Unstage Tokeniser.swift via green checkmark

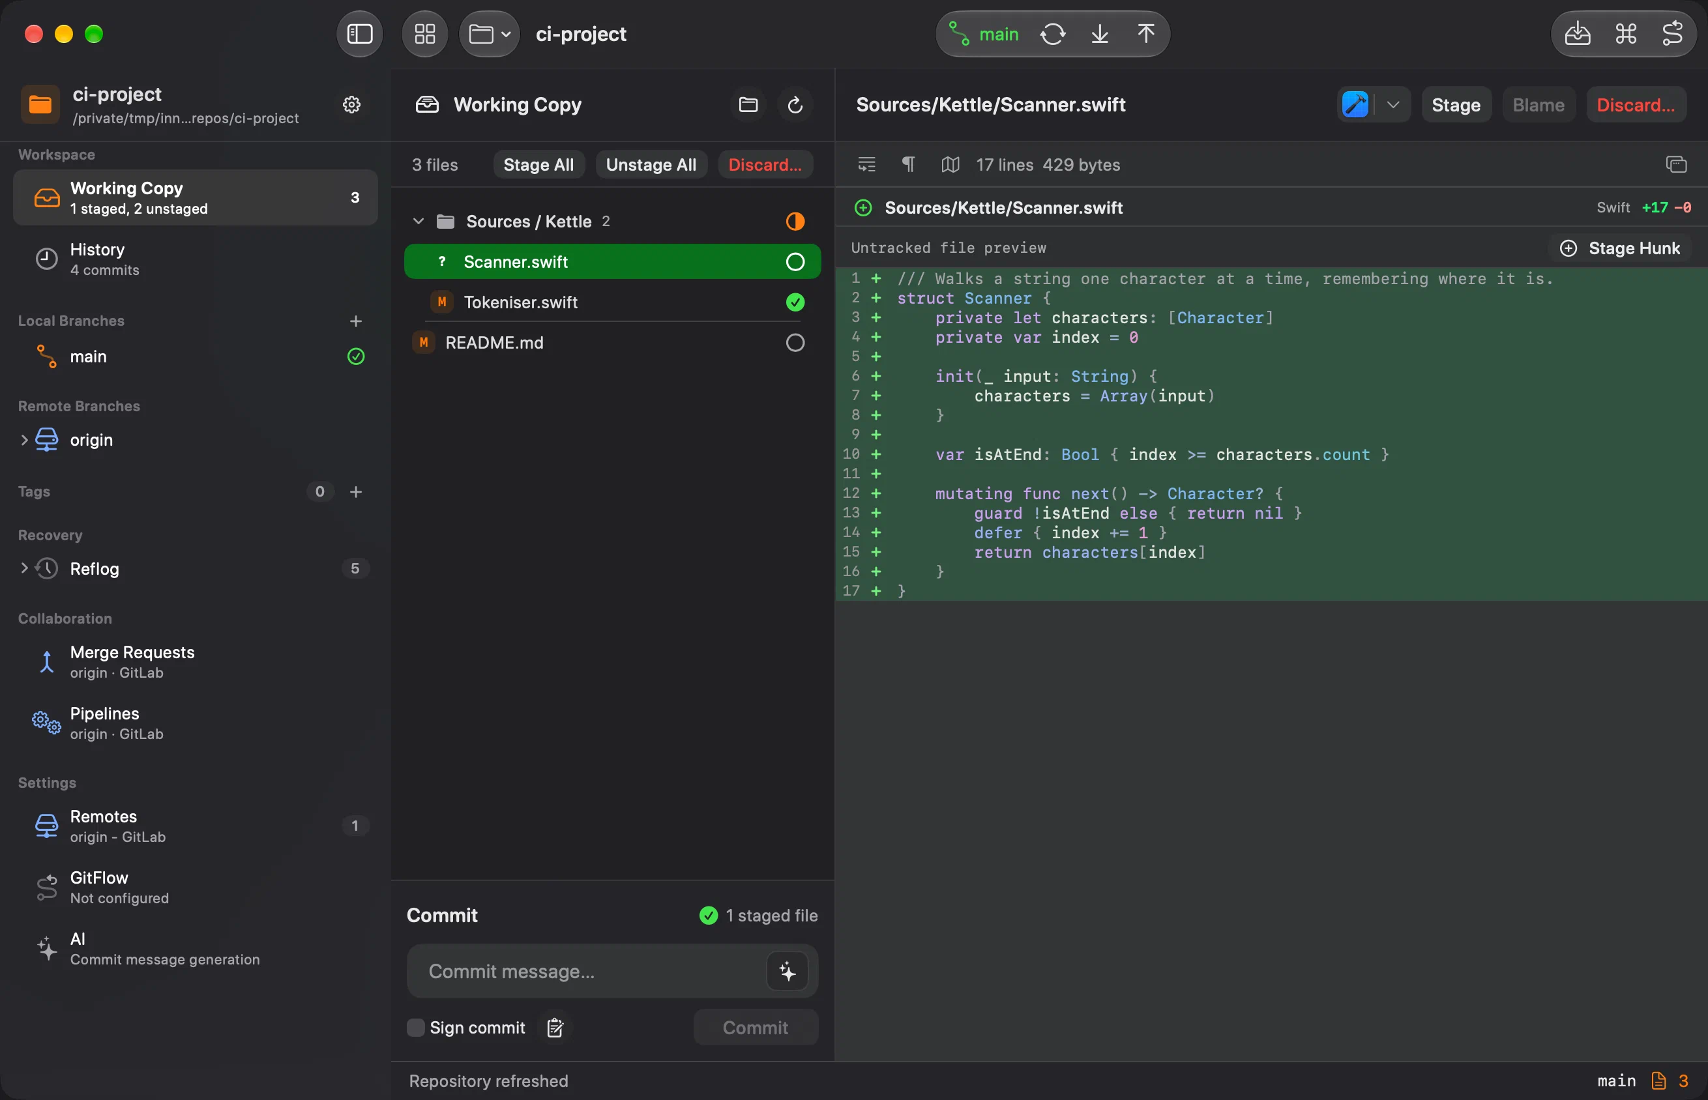[x=795, y=302]
